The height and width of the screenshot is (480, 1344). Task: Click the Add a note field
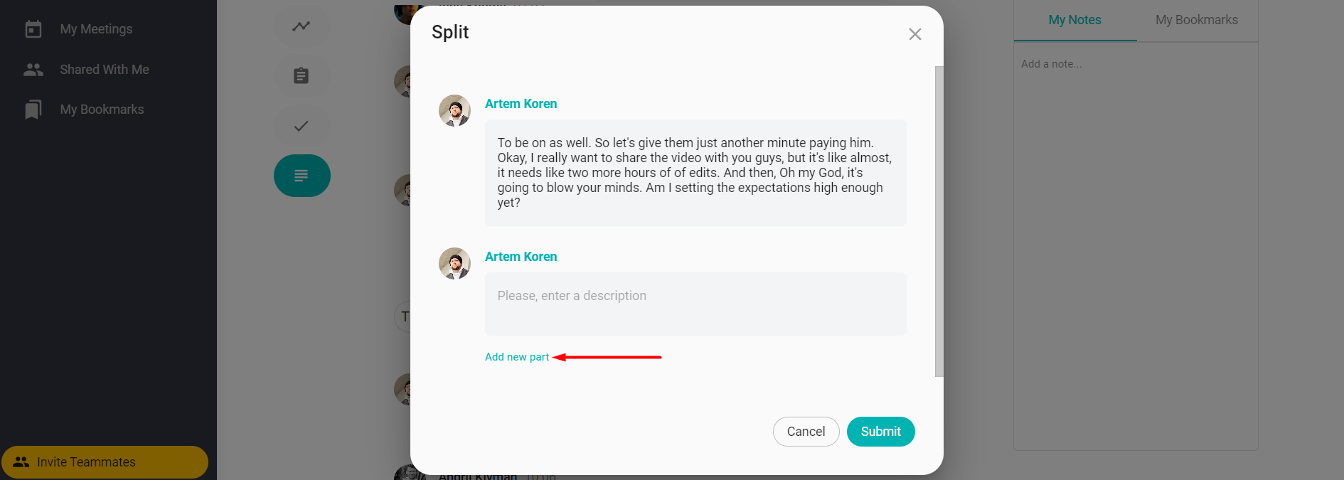click(x=1134, y=64)
